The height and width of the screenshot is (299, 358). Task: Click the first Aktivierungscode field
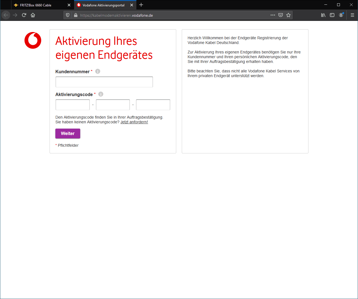(x=73, y=105)
